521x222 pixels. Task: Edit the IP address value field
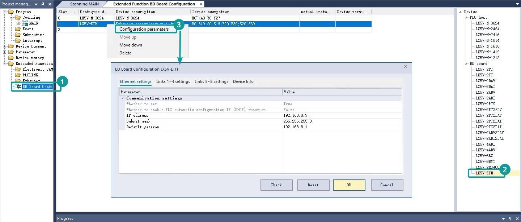point(342,115)
